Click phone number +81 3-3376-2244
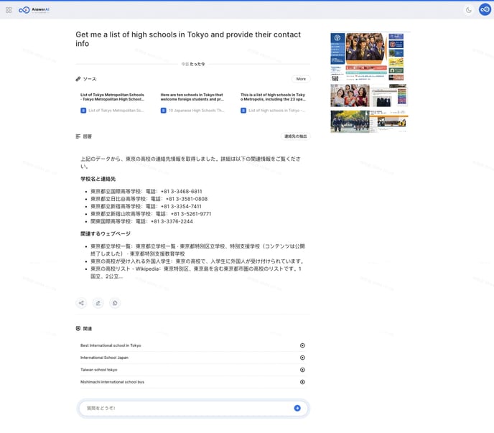 (172, 222)
